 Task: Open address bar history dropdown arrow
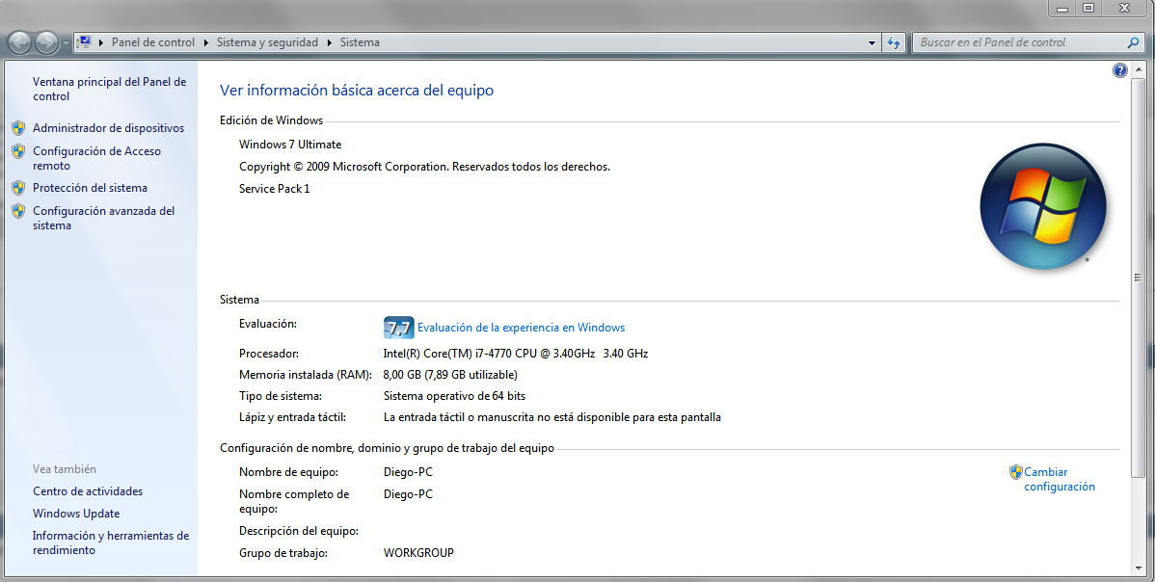tap(873, 42)
